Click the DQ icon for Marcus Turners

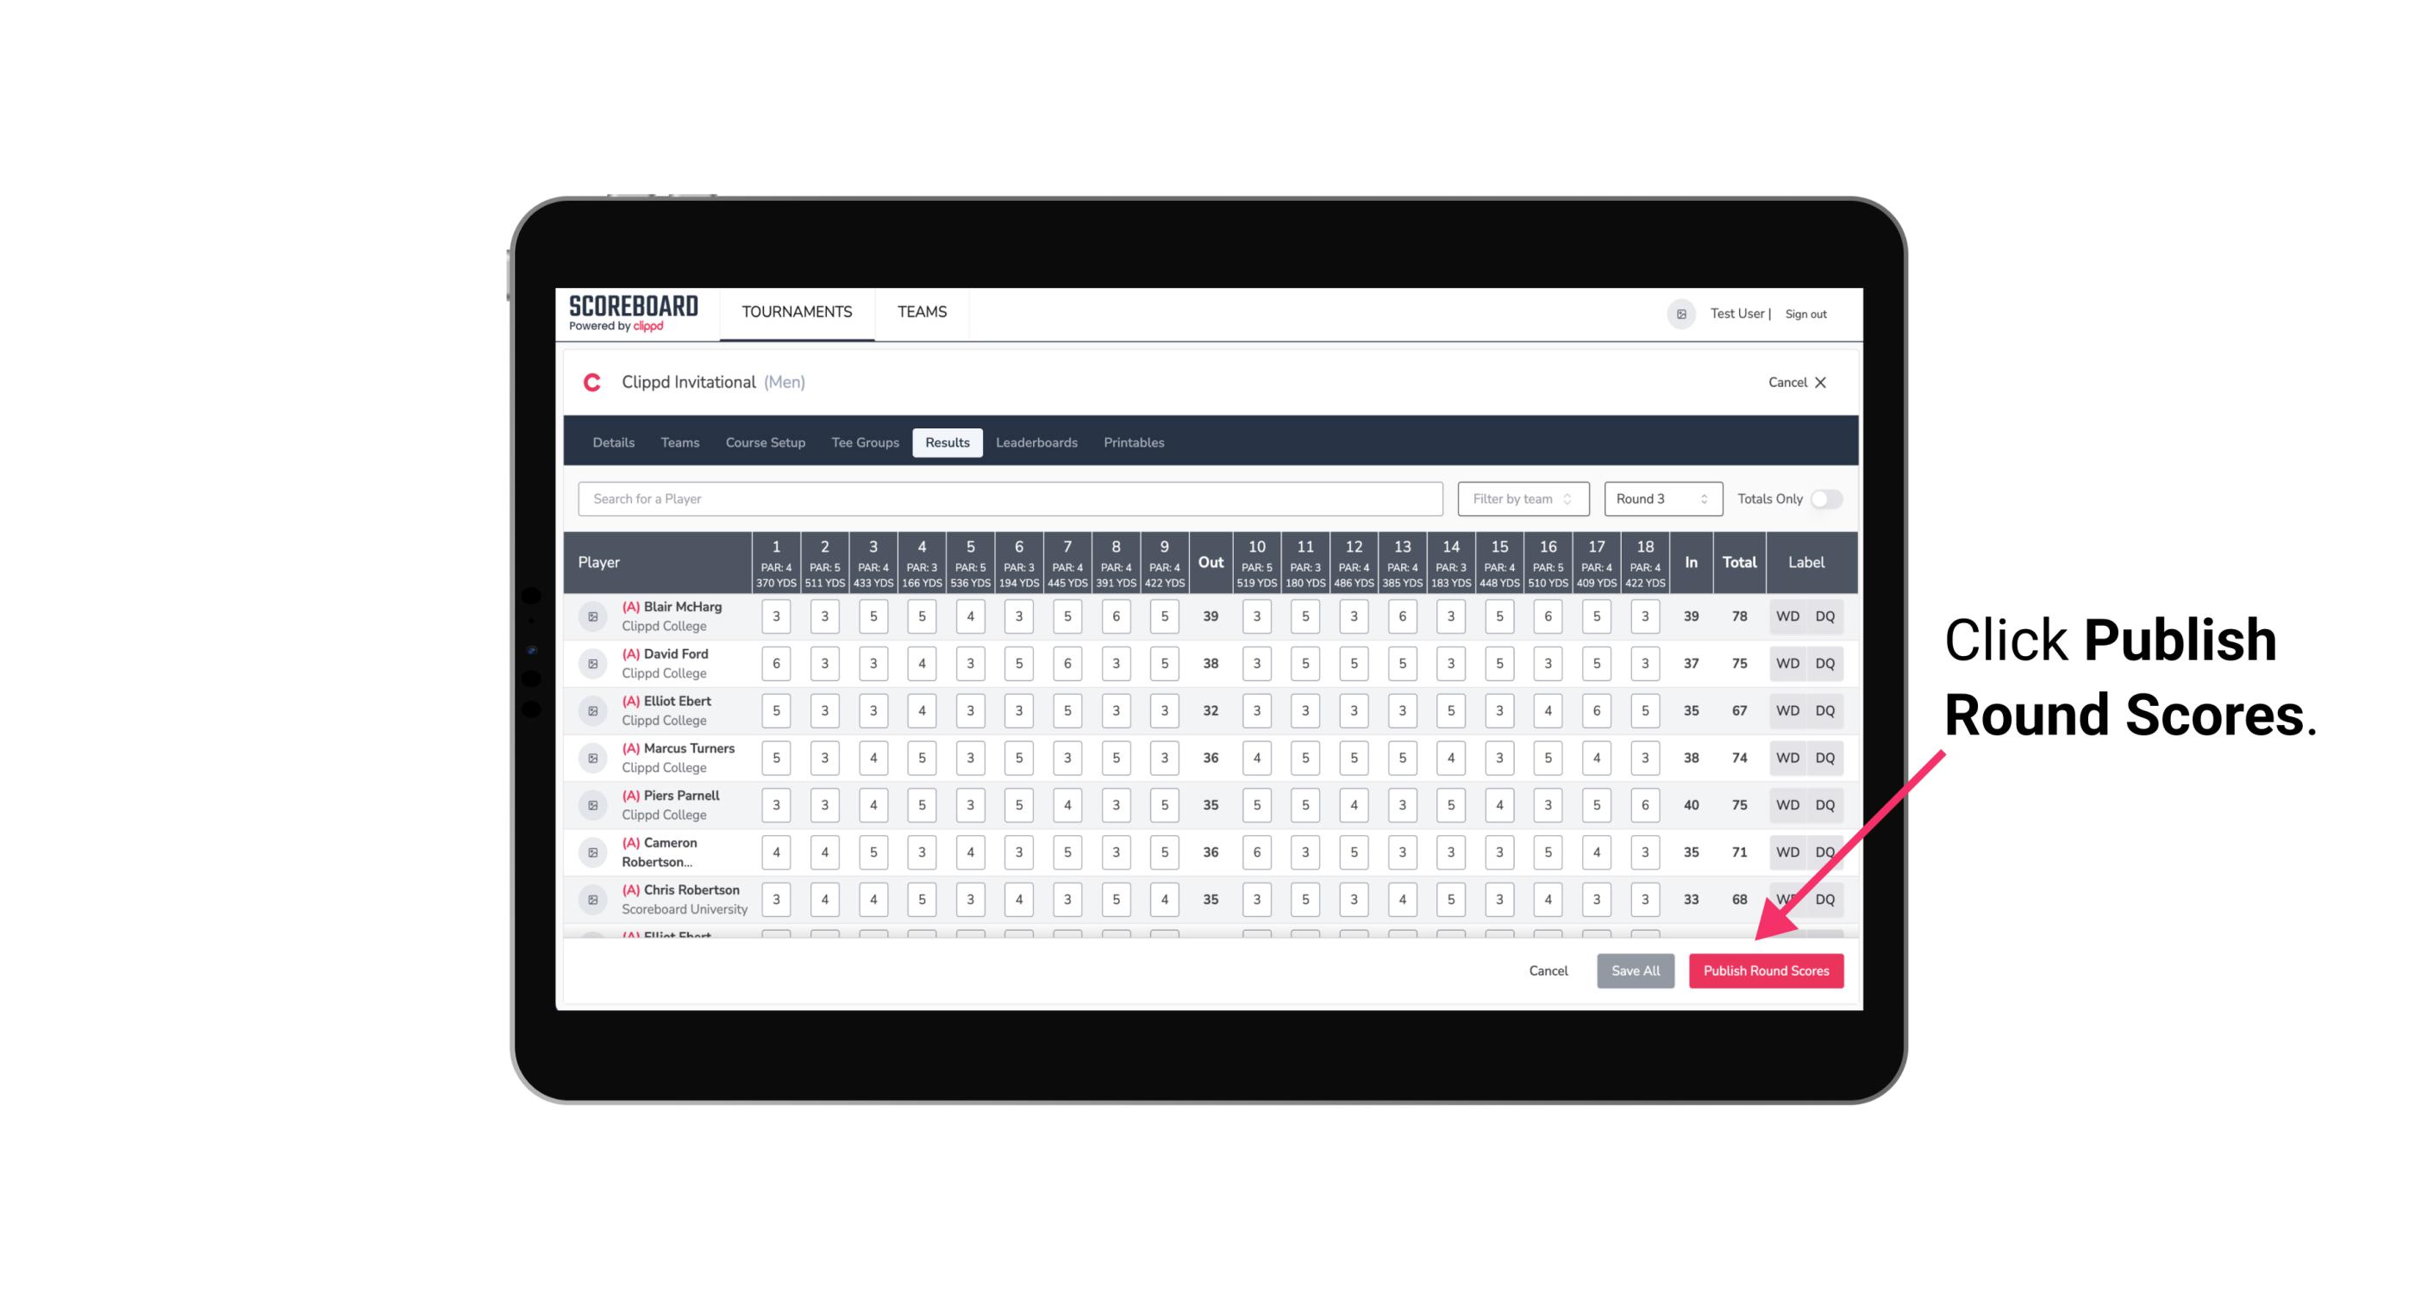click(1825, 757)
